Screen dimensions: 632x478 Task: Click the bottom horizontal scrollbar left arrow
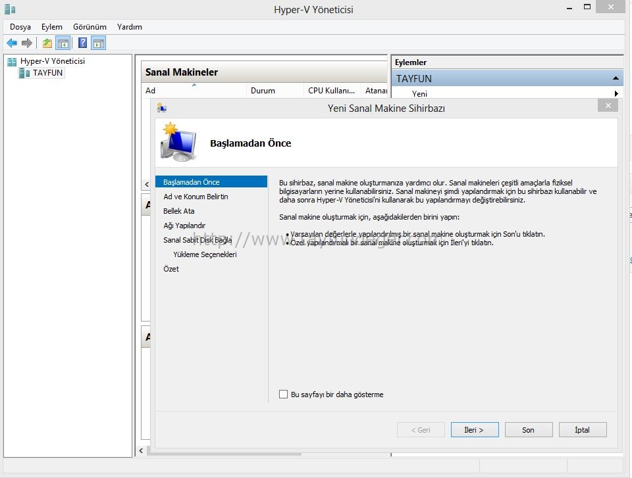(141, 450)
